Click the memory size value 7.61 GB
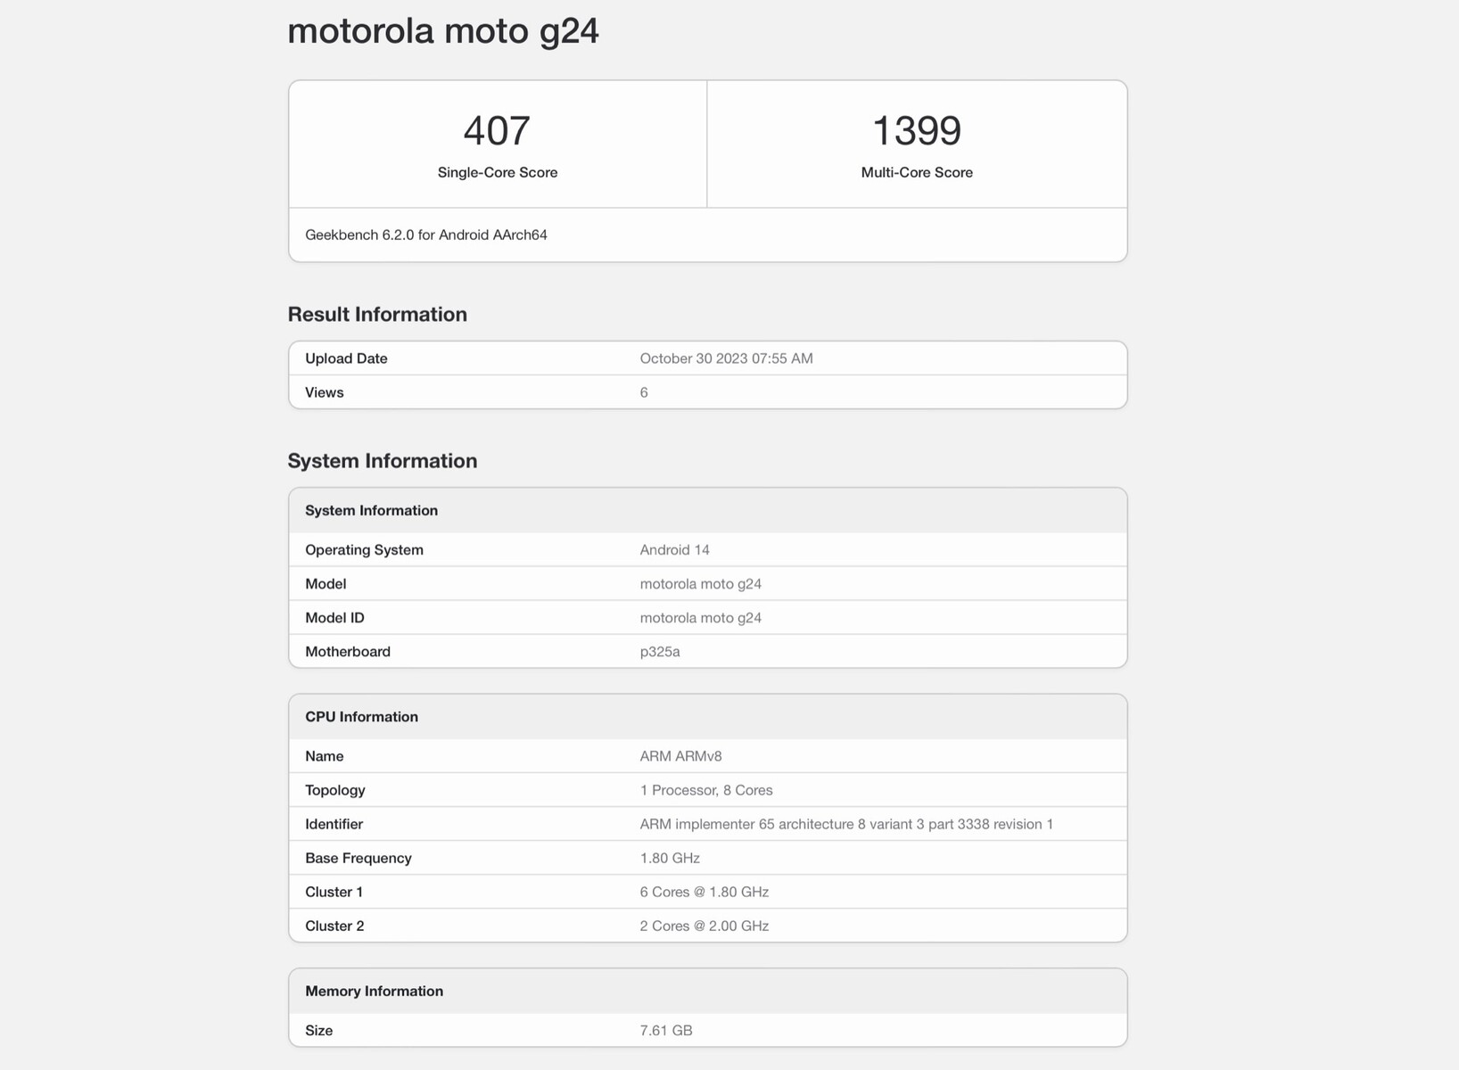 click(665, 1031)
